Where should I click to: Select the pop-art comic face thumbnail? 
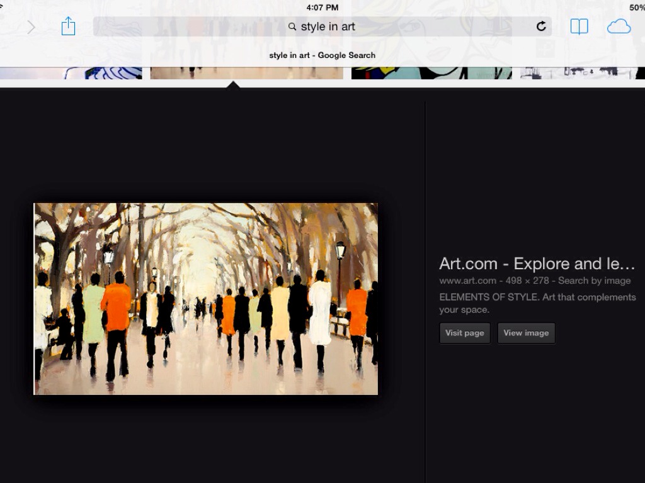[x=431, y=72]
